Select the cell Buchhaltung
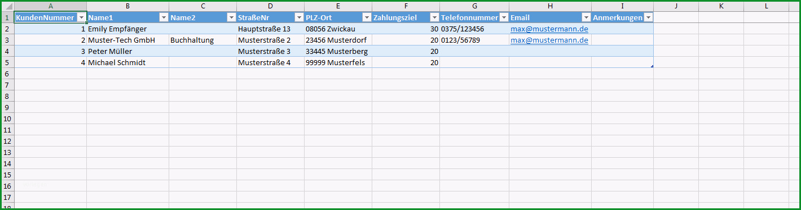This screenshot has width=801, height=210. 203,40
